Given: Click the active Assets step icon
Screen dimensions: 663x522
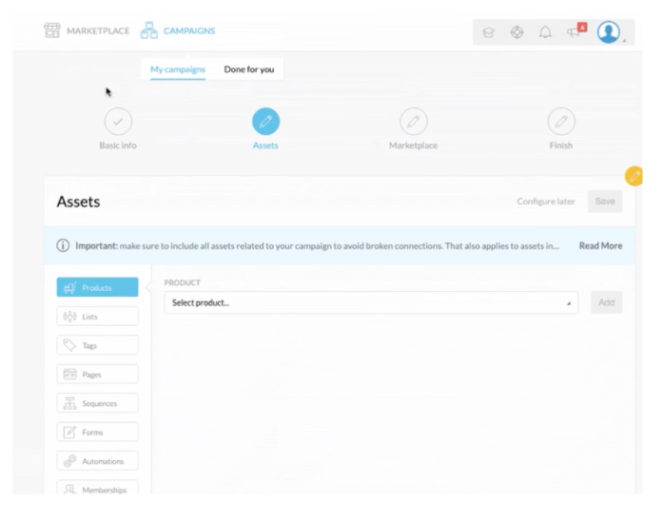Looking at the screenshot, I should click(265, 122).
